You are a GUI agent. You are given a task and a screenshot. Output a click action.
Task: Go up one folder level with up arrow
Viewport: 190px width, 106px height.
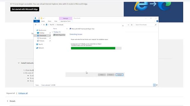(44, 25)
